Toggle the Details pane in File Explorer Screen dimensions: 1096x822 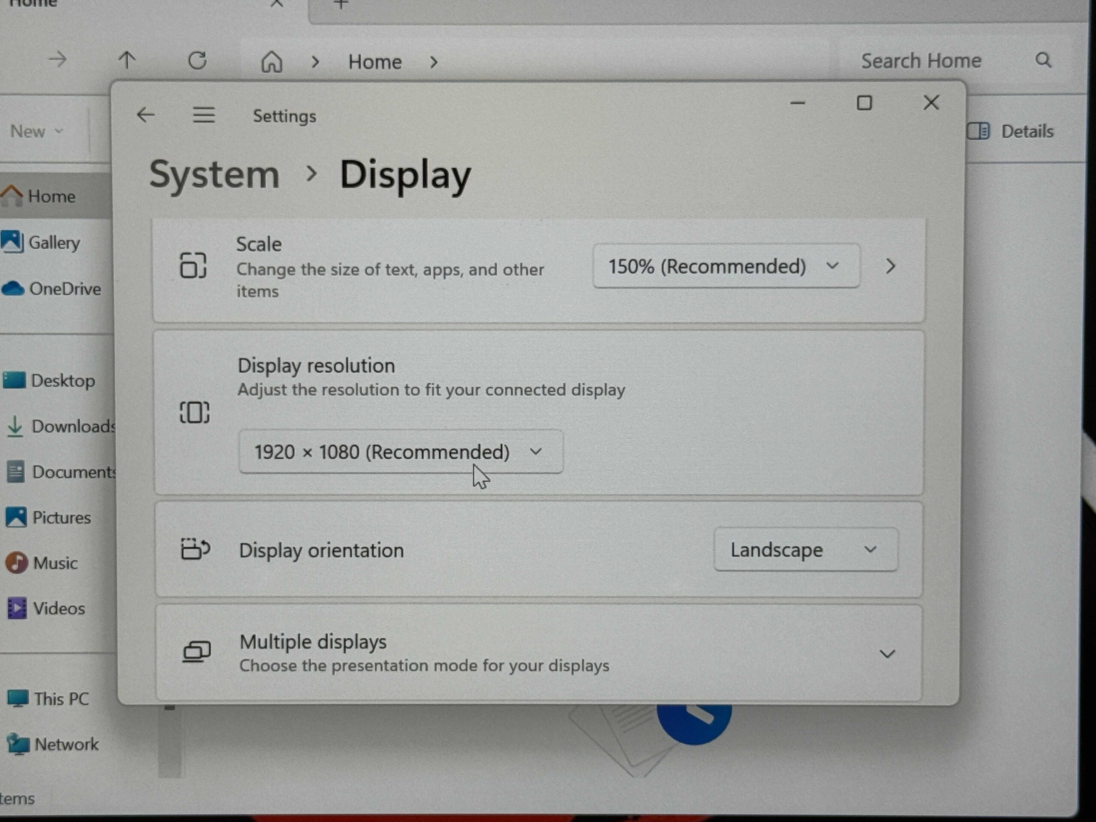[x=1010, y=131]
